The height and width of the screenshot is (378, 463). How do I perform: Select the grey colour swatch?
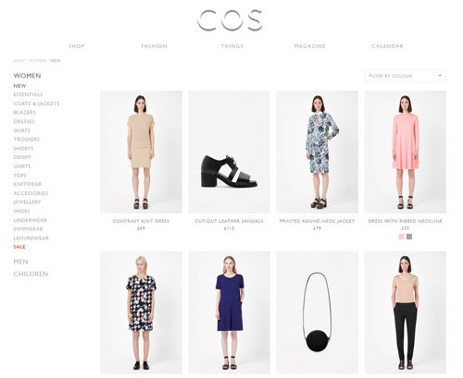click(409, 237)
